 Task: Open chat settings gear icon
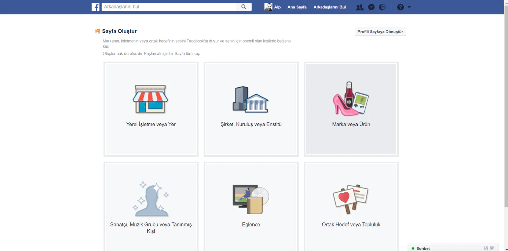492,248
